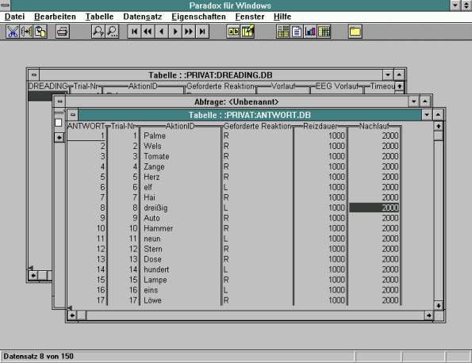Open Paradox application control menu box

[5, 5]
